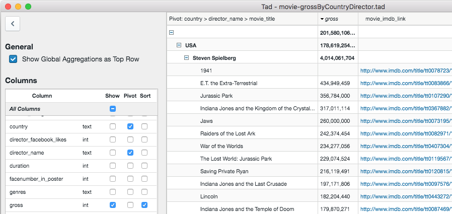Screen dimensions: 452x214
Task: Click the macOS green fullscreen window button
Action: point(28,7)
